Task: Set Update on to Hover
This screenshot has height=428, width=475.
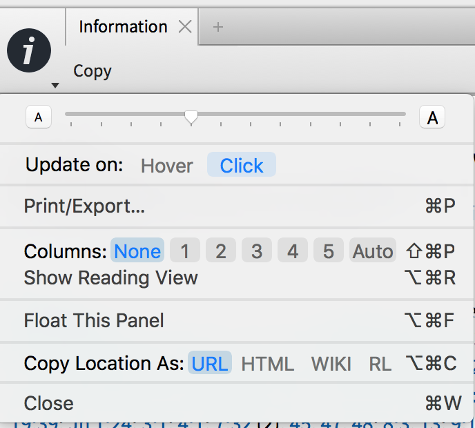Action: pyautogui.click(x=167, y=166)
